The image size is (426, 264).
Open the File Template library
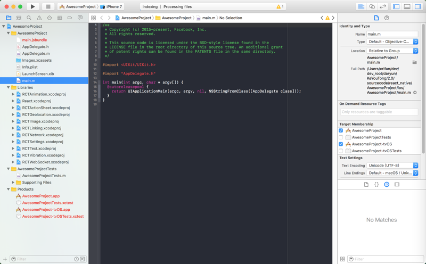366,184
